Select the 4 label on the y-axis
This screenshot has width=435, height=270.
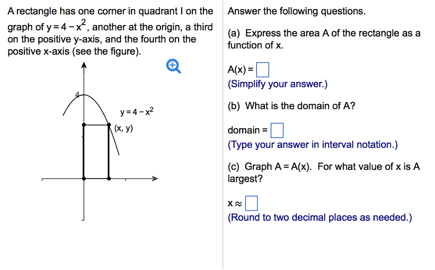coord(77,94)
